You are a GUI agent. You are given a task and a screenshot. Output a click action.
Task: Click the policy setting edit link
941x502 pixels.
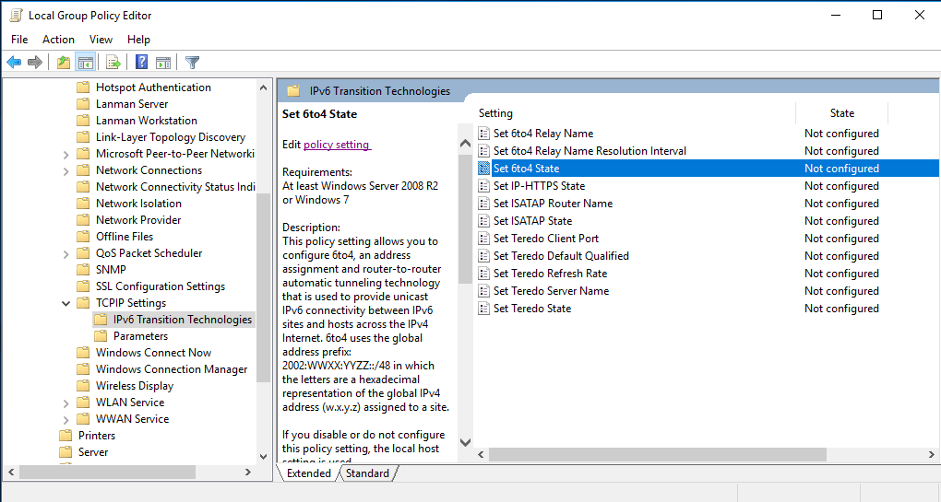click(x=337, y=145)
